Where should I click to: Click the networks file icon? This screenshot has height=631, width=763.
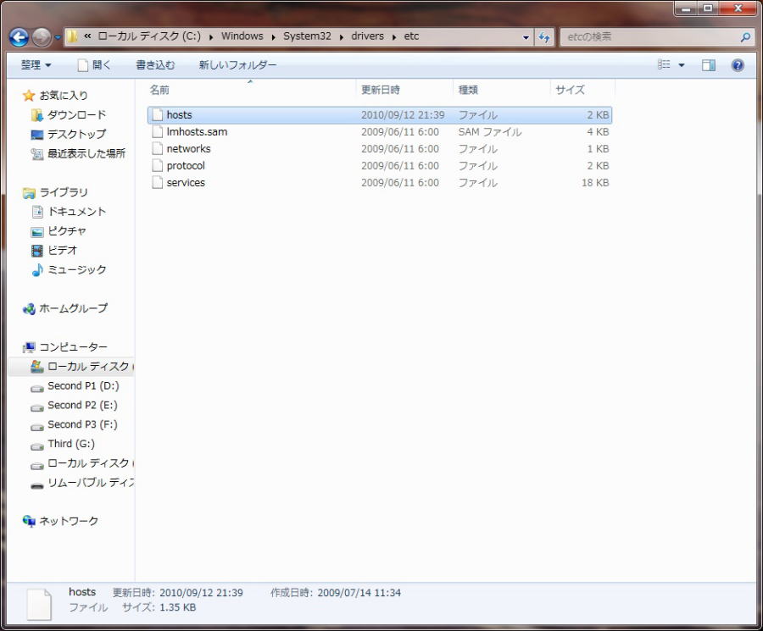click(157, 149)
